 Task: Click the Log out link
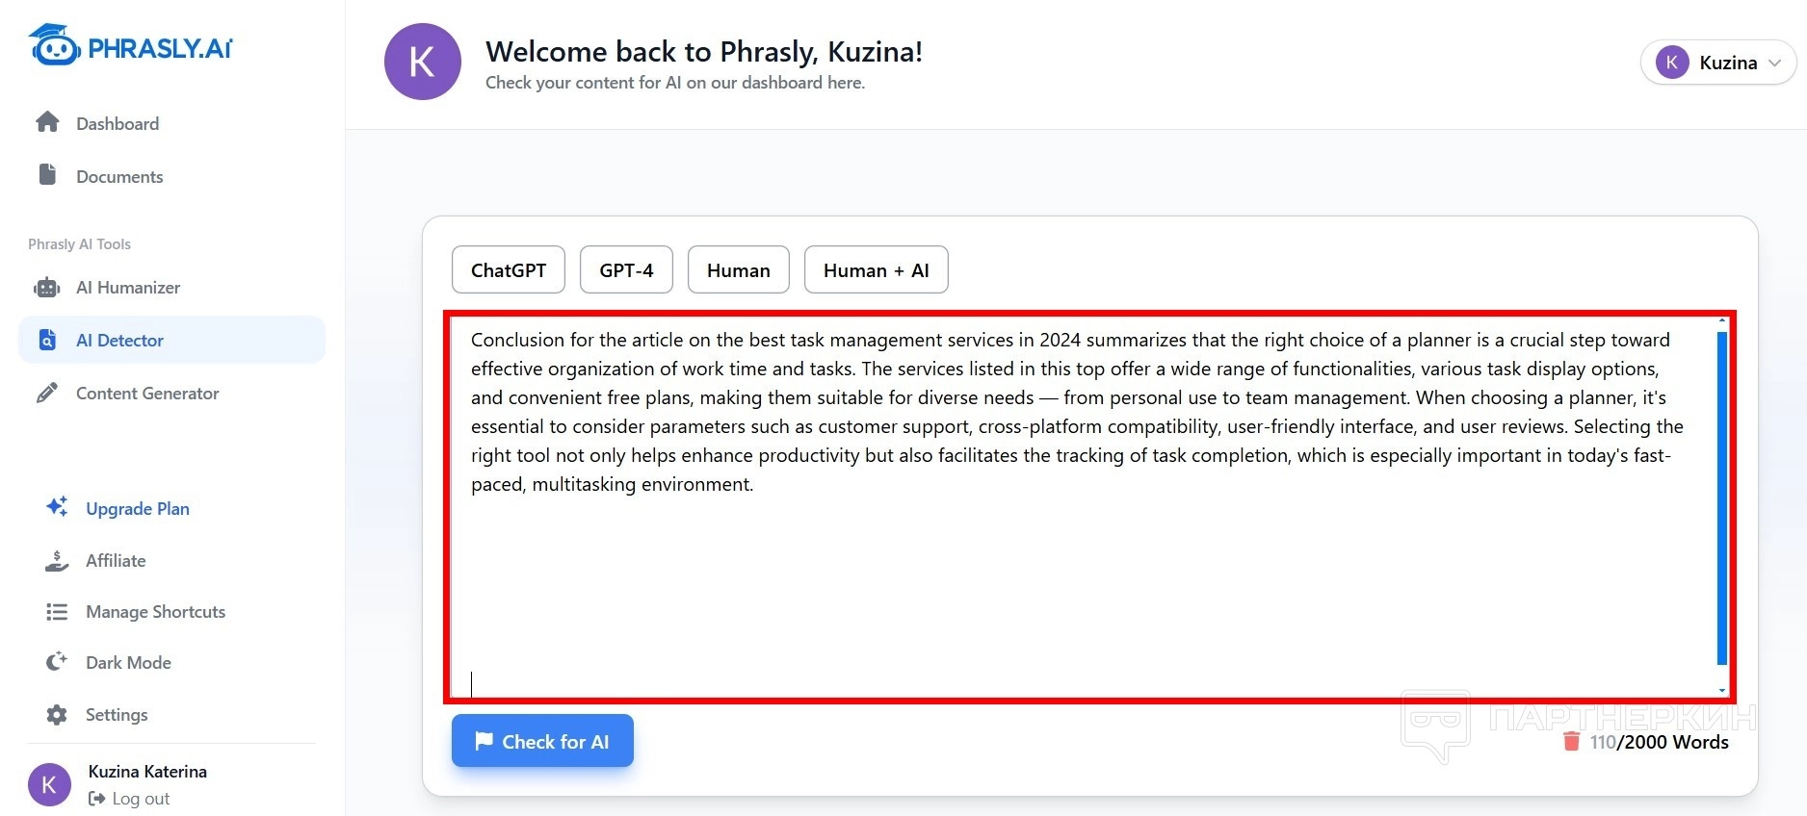(129, 799)
